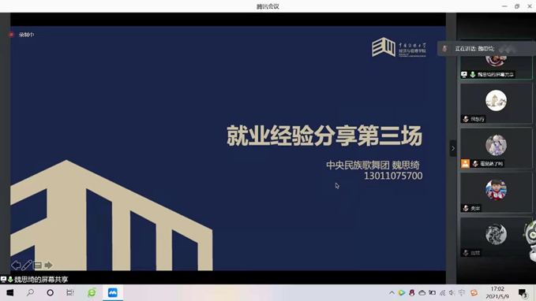
Task: Select the screen-sharing presenter's video tile
Action: pos(496,59)
